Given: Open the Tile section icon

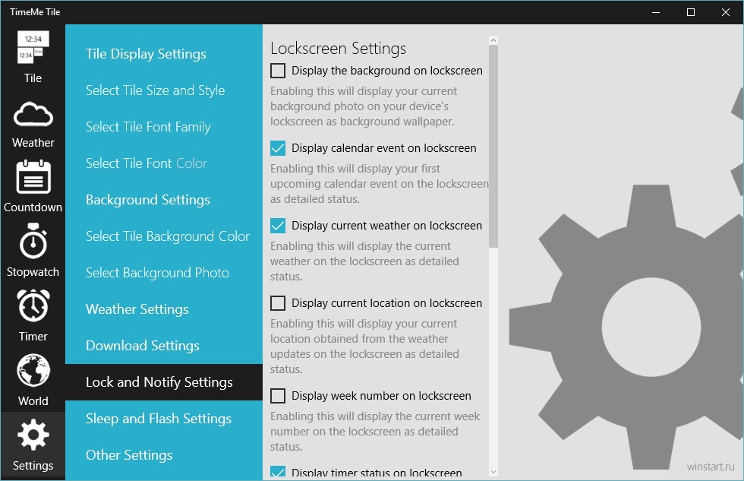Looking at the screenshot, I should [33, 46].
